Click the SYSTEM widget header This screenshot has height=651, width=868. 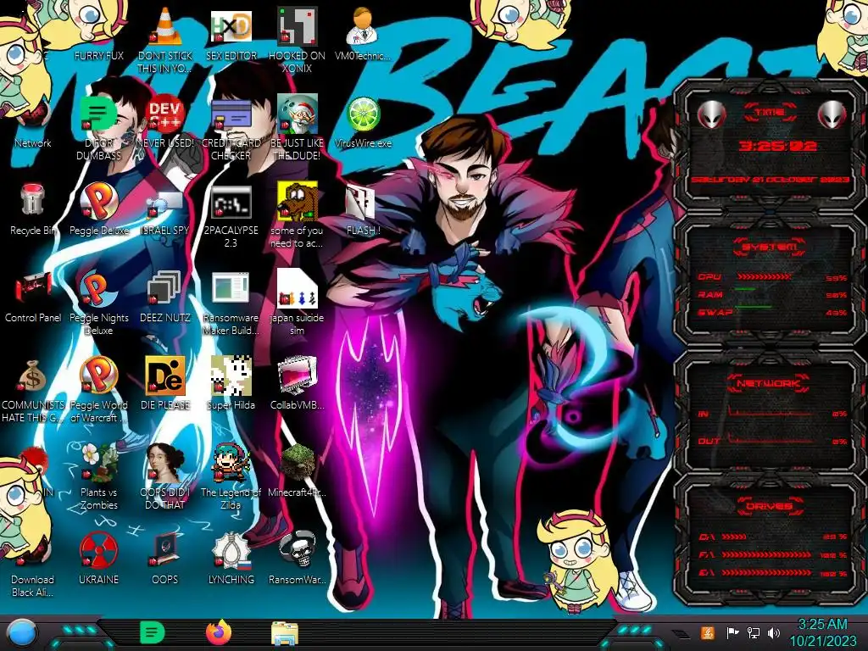770,247
